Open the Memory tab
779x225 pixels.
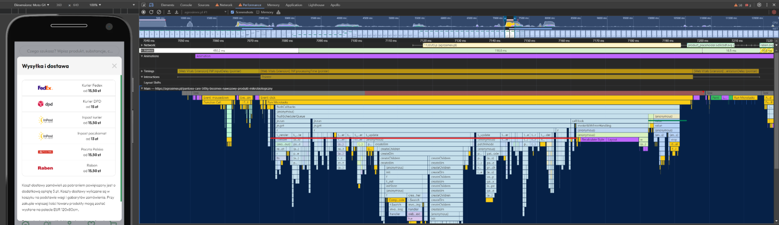(x=273, y=5)
